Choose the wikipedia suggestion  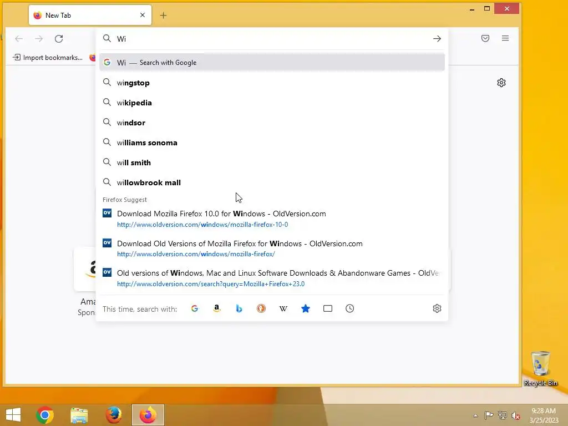click(272, 103)
